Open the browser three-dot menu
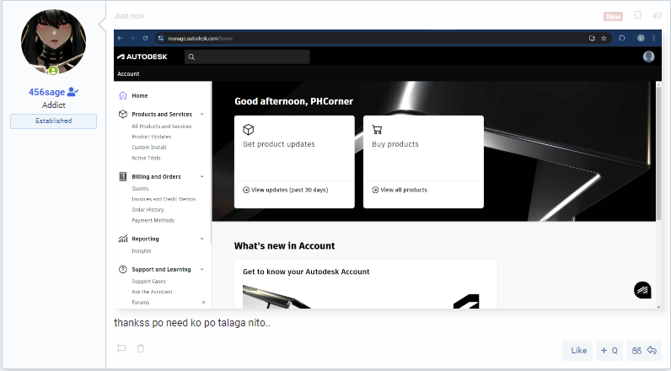671x371 pixels. [653, 38]
